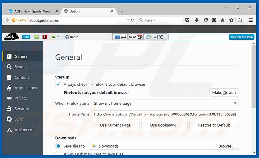Click Restore to Default button
259x158 pixels.
pyautogui.click(x=214, y=125)
